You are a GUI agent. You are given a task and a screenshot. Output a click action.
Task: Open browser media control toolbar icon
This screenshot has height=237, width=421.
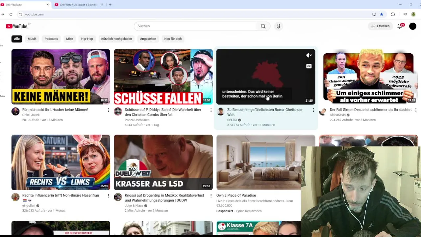coord(405,14)
